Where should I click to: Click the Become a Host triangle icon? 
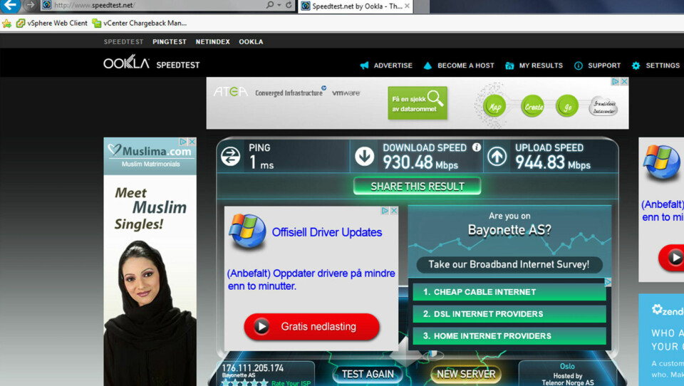point(427,66)
